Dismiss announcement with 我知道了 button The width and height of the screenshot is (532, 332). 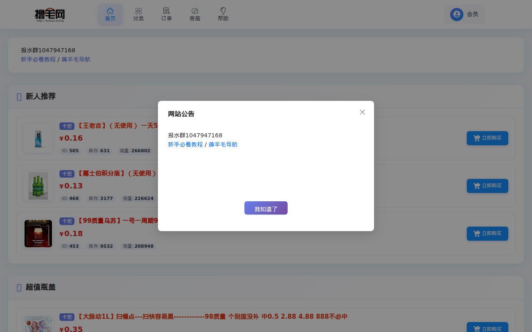pos(266,208)
